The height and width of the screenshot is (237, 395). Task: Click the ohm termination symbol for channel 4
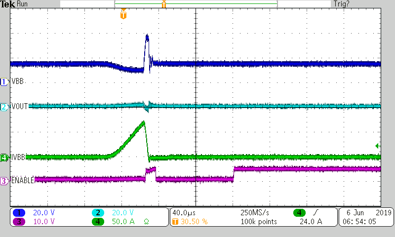146,222
